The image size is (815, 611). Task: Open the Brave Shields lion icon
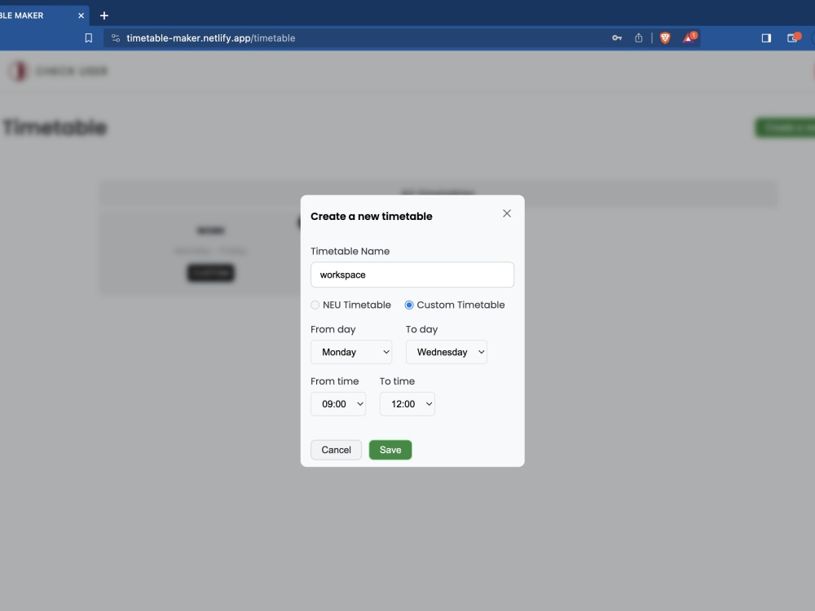click(x=665, y=38)
